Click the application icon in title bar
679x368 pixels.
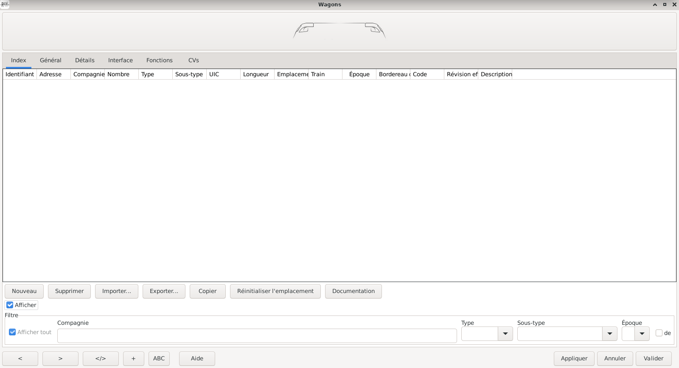(5, 5)
